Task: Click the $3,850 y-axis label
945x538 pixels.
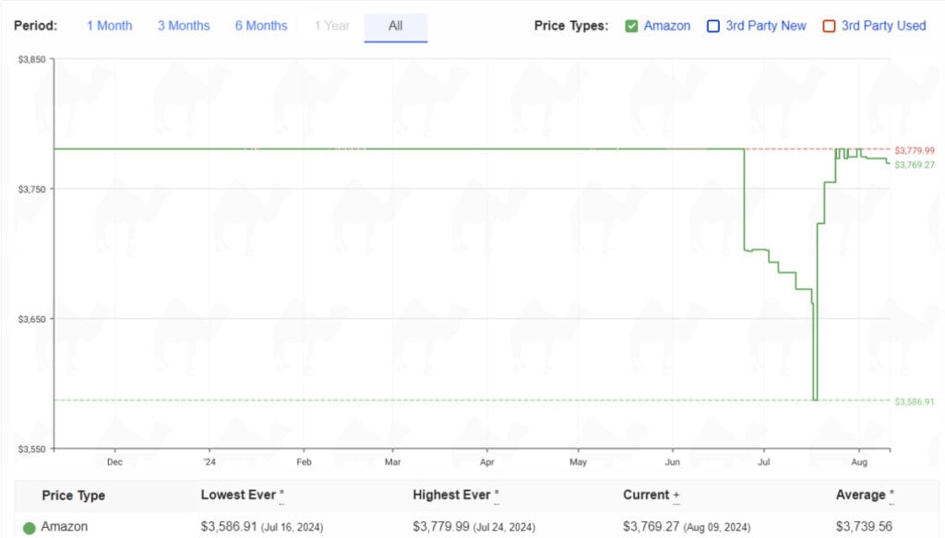Action: [32, 60]
